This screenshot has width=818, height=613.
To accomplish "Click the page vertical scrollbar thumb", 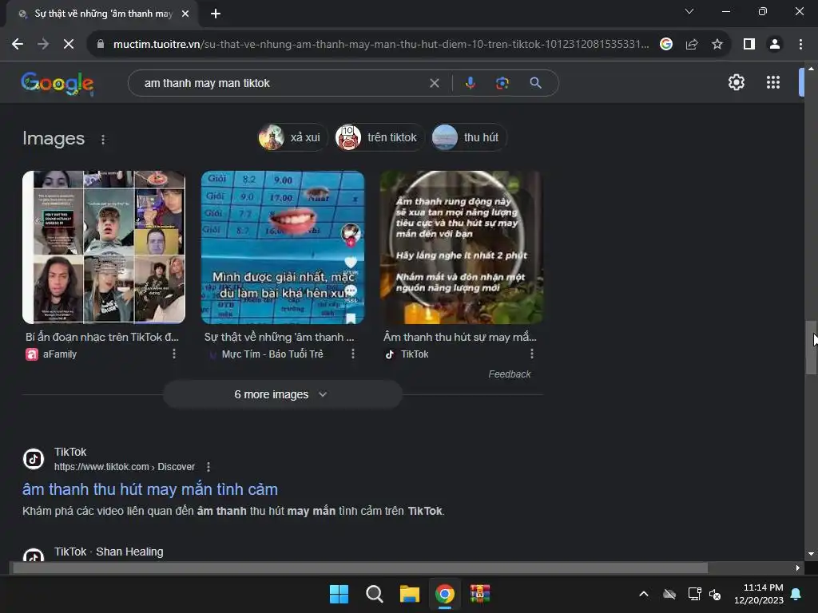I will click(811, 346).
